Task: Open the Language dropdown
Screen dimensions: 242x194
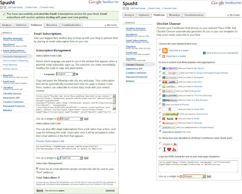Action: coord(66,74)
